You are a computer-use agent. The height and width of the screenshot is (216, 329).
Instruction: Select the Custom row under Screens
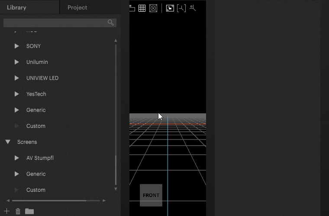(x=35, y=190)
